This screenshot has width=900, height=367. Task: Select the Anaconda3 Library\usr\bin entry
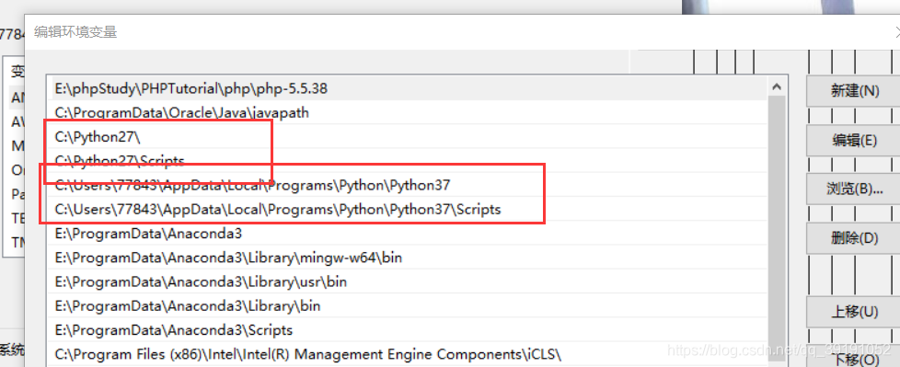[x=408, y=281]
